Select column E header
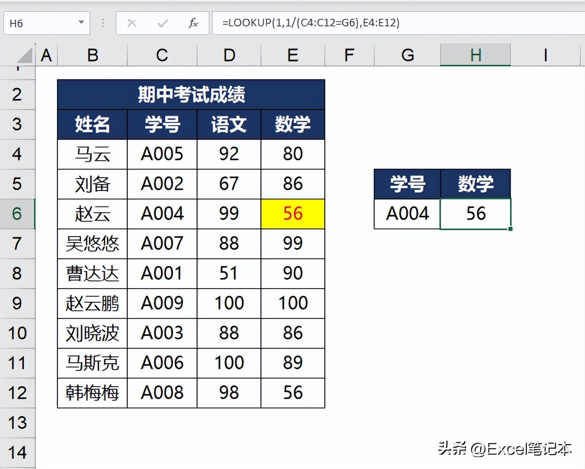This screenshot has height=469, width=585. pyautogui.click(x=293, y=55)
